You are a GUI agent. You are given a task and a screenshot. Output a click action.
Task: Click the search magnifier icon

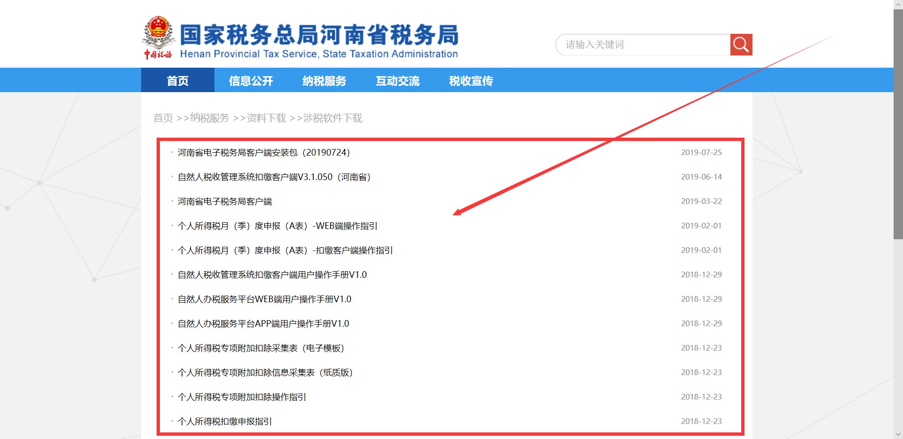tap(741, 44)
